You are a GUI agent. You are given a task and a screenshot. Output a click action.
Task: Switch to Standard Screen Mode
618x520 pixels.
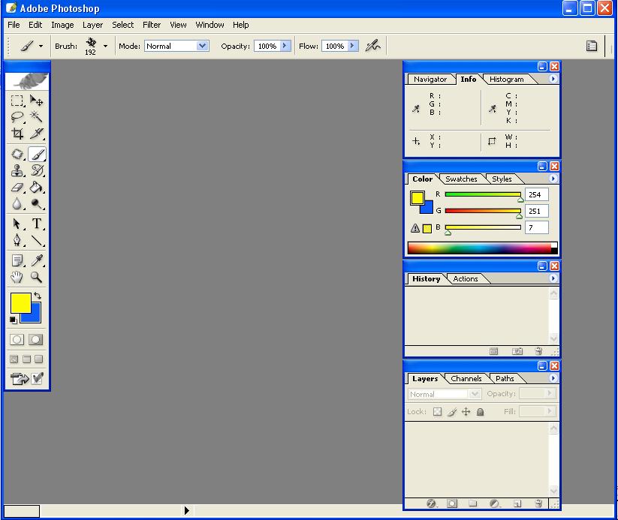coord(14,359)
